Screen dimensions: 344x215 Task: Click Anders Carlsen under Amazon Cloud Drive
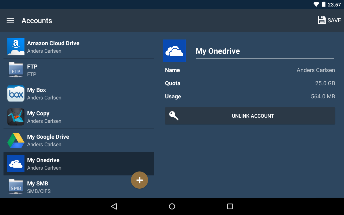tap(44, 51)
